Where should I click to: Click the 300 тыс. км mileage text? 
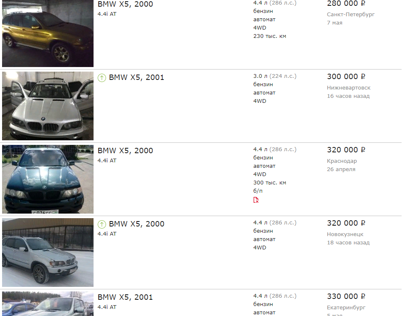(x=270, y=183)
